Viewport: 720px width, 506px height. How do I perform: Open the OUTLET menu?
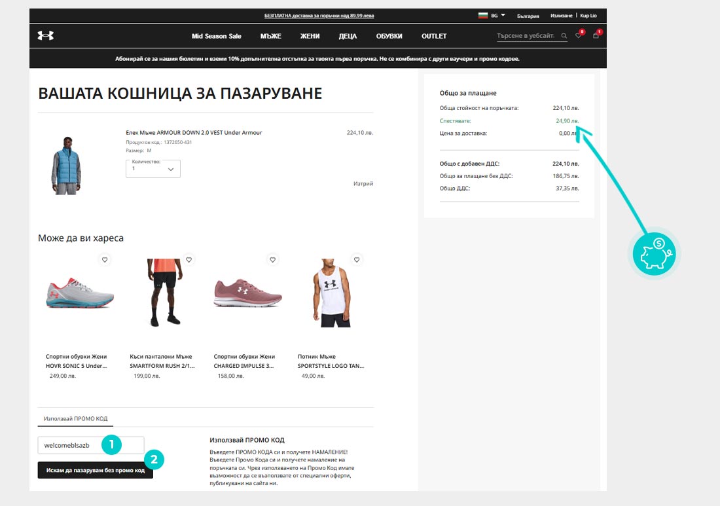click(434, 36)
